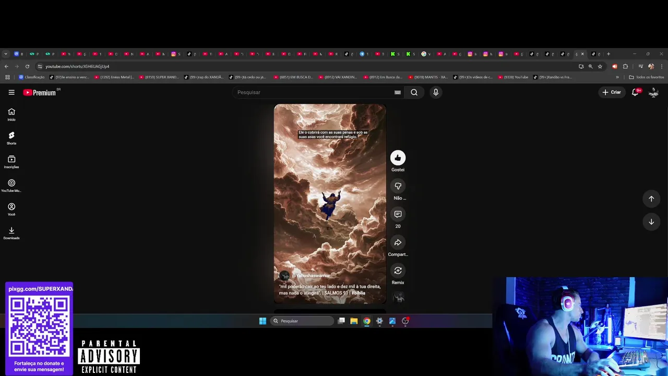The height and width of the screenshot is (376, 668).
Task: Click the YouTube search magnifier button
Action: (414, 92)
